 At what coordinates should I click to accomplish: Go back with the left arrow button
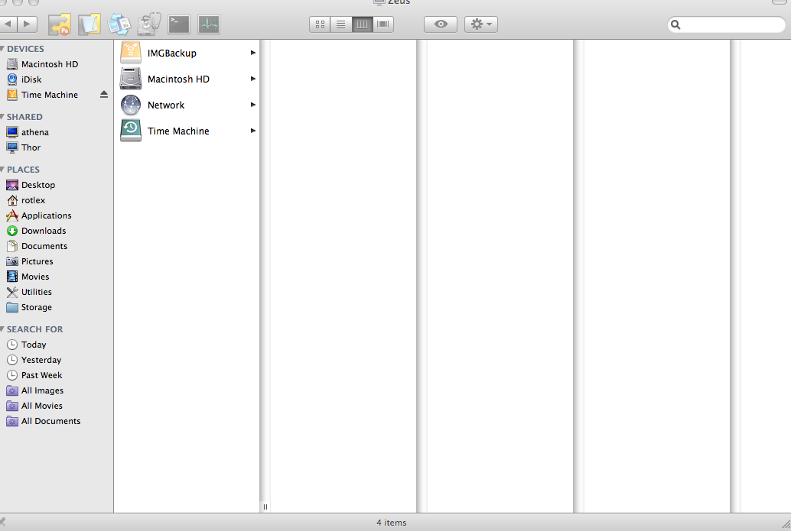[8, 24]
